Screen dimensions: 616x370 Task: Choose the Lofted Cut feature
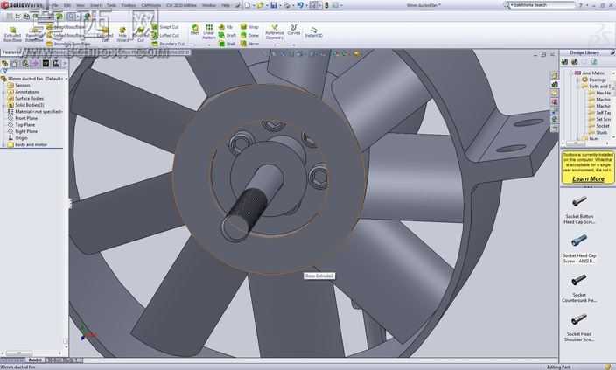click(165, 35)
